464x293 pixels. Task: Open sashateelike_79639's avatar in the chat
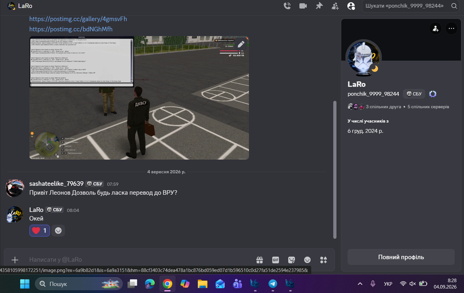click(15, 188)
